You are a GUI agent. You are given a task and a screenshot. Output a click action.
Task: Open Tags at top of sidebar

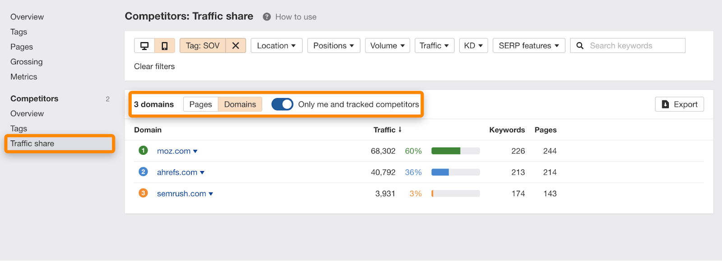click(x=19, y=32)
